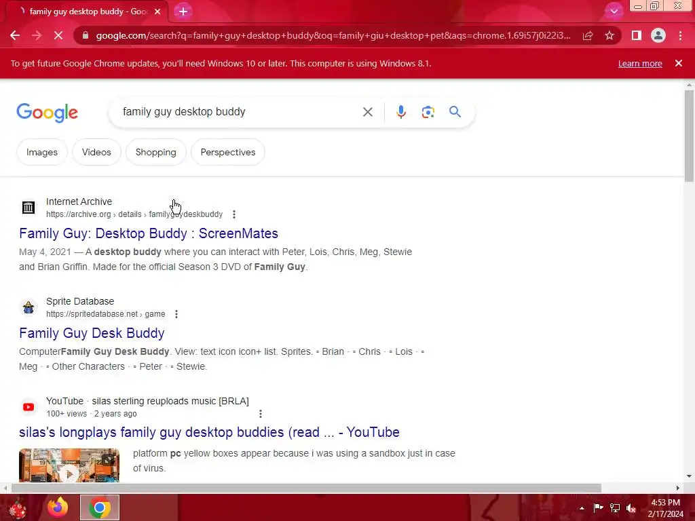This screenshot has width=695, height=521.
Task: Open the clock showing 4:53 PM
Action: click(665, 508)
